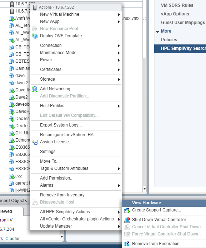Open vApp Options in sidebar
The image size is (206, 248).
click(175, 14)
